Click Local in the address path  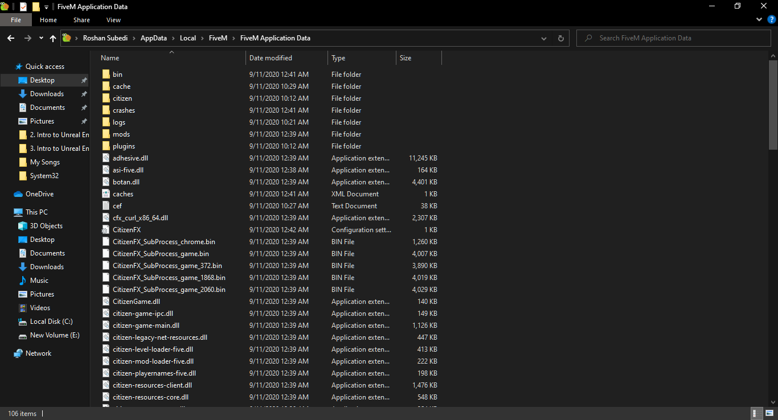pos(188,38)
